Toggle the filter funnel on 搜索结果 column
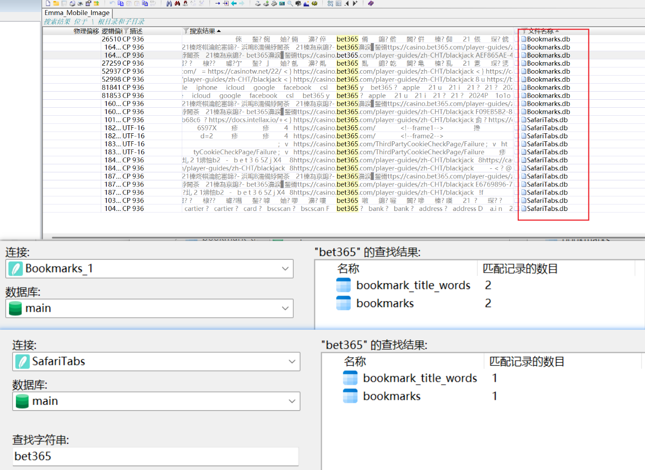 point(186,31)
